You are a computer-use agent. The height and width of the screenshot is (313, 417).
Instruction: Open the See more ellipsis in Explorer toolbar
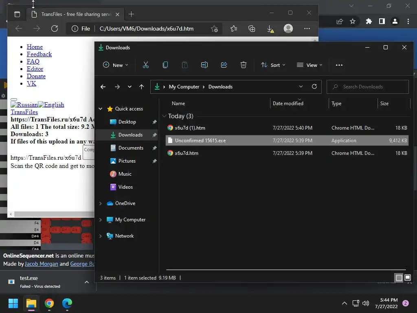pos(339,65)
